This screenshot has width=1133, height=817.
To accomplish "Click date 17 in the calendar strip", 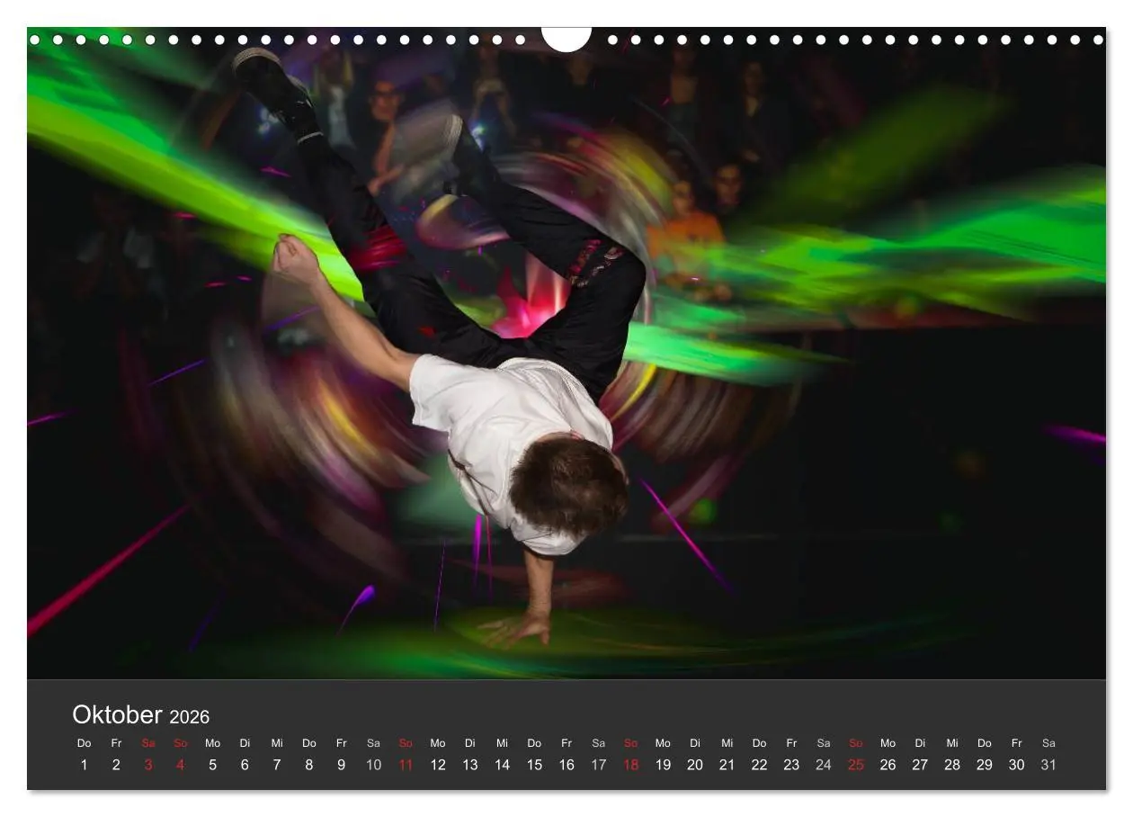I will tap(599, 765).
